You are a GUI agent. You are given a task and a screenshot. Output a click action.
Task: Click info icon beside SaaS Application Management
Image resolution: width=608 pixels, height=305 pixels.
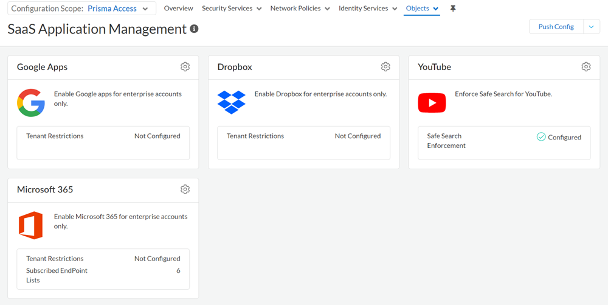[x=194, y=29]
